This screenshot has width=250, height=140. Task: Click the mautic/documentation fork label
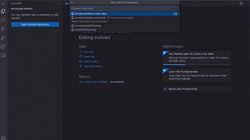(122, 18)
